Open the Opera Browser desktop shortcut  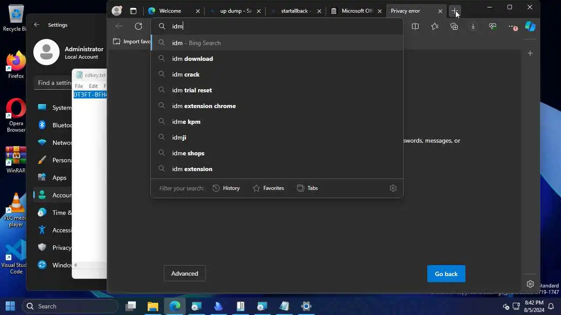pyautogui.click(x=16, y=115)
